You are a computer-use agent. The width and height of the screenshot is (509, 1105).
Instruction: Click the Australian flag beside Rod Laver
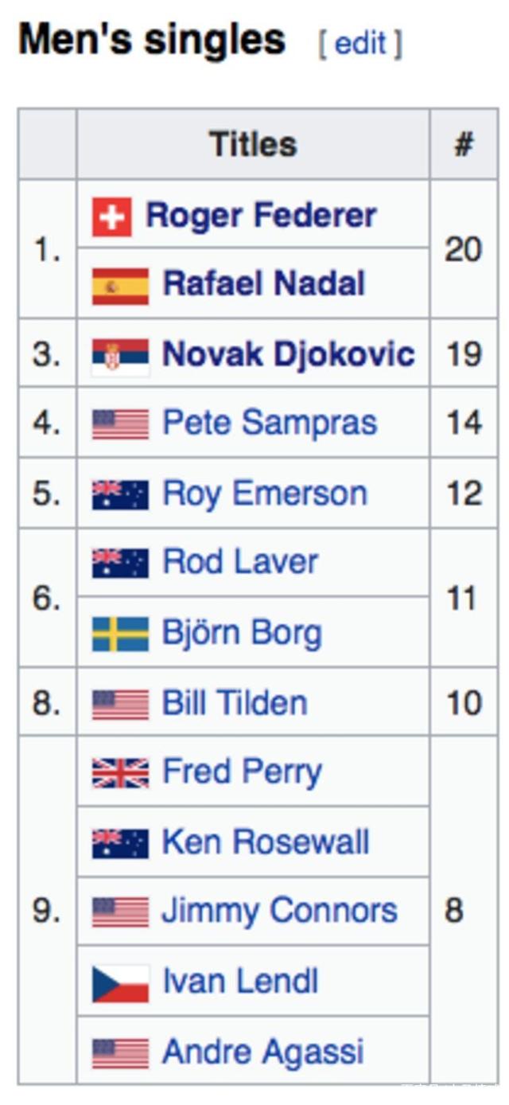(x=120, y=564)
